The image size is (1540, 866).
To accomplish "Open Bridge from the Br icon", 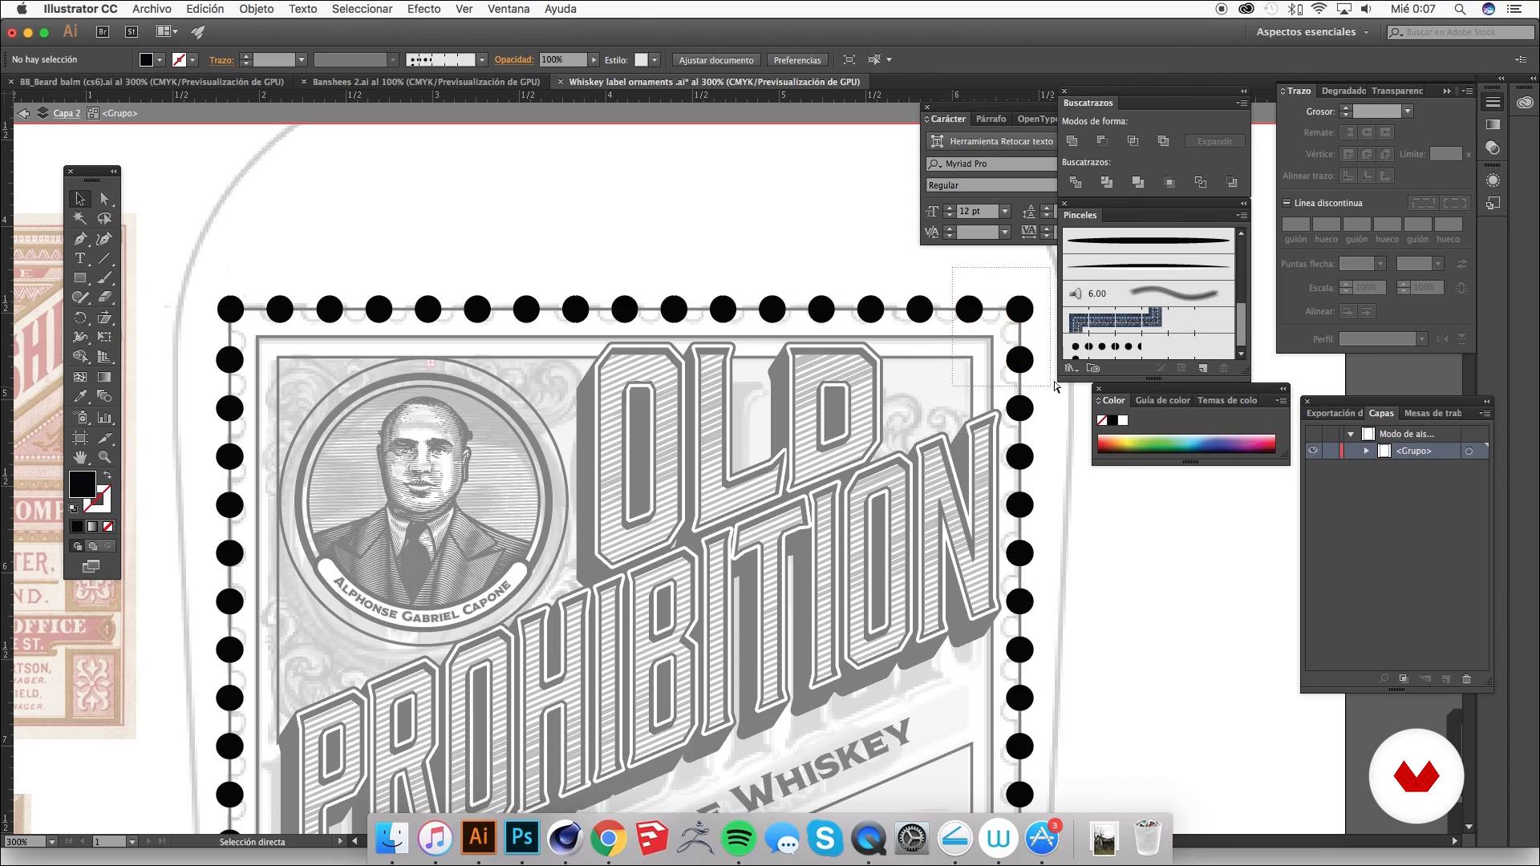I will pyautogui.click(x=103, y=32).
